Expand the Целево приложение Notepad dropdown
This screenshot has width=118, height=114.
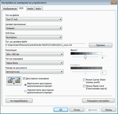34,28
